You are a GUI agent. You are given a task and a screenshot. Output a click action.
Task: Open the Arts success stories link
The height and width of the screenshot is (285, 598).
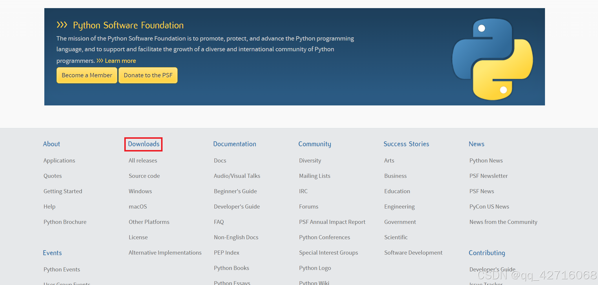[x=389, y=160]
